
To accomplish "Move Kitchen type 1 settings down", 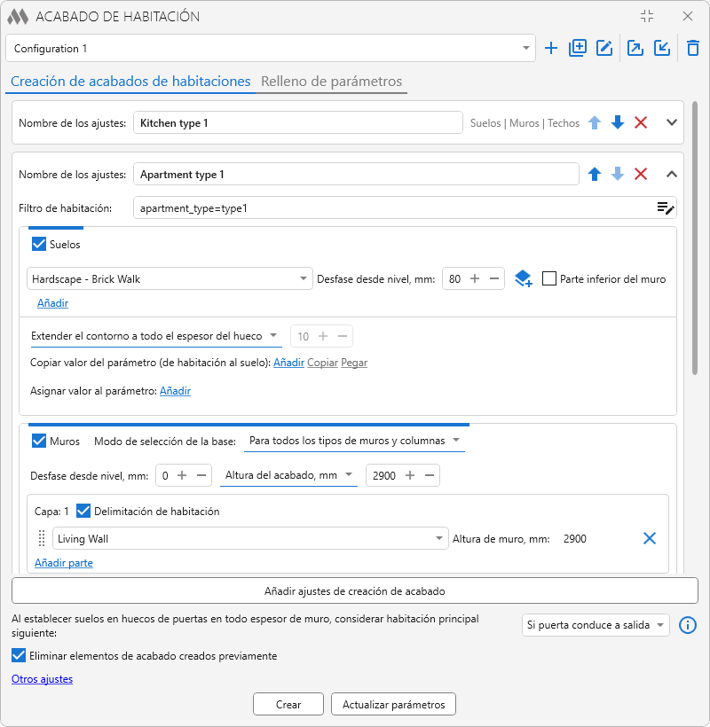I will [x=618, y=123].
